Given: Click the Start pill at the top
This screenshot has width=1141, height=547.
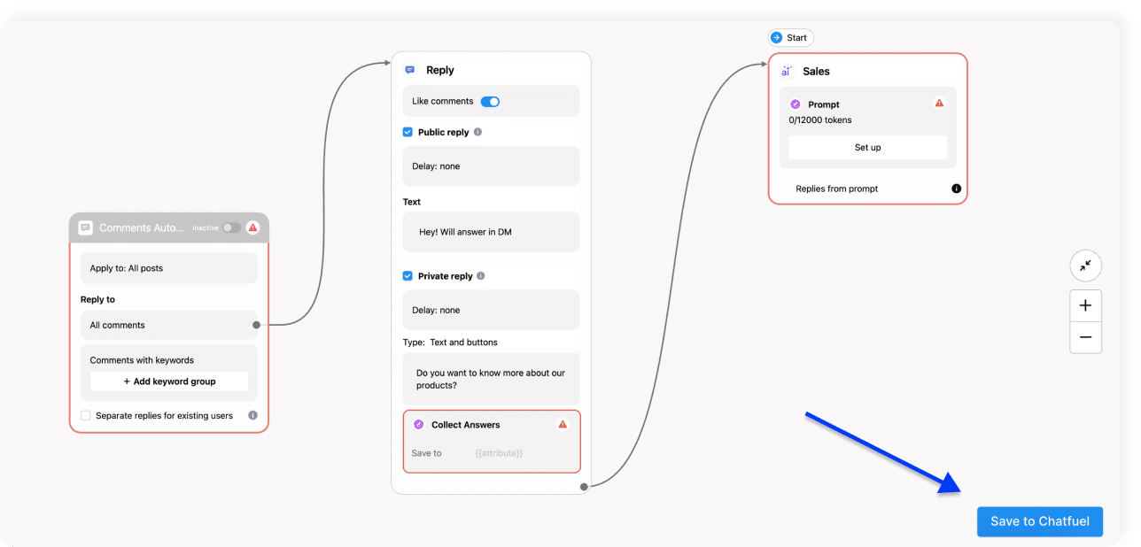Looking at the screenshot, I should pyautogui.click(x=790, y=37).
